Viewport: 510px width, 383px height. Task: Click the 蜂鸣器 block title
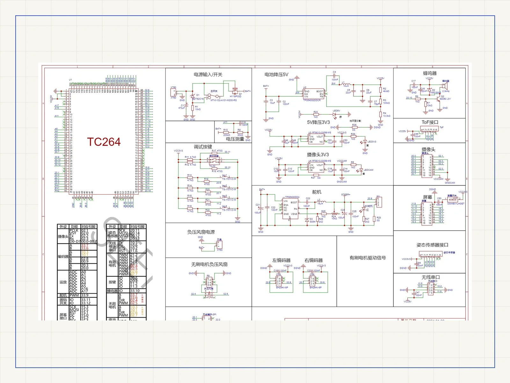point(430,73)
